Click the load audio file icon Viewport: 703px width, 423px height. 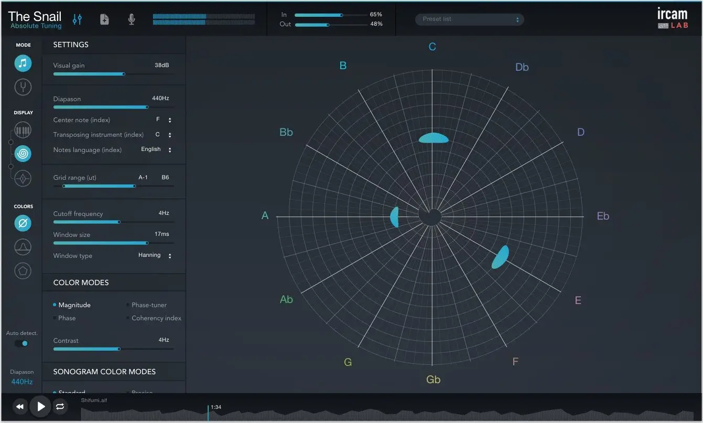tap(105, 19)
